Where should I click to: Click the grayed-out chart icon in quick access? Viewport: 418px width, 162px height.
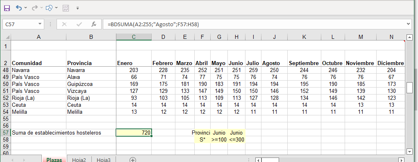(66, 8)
